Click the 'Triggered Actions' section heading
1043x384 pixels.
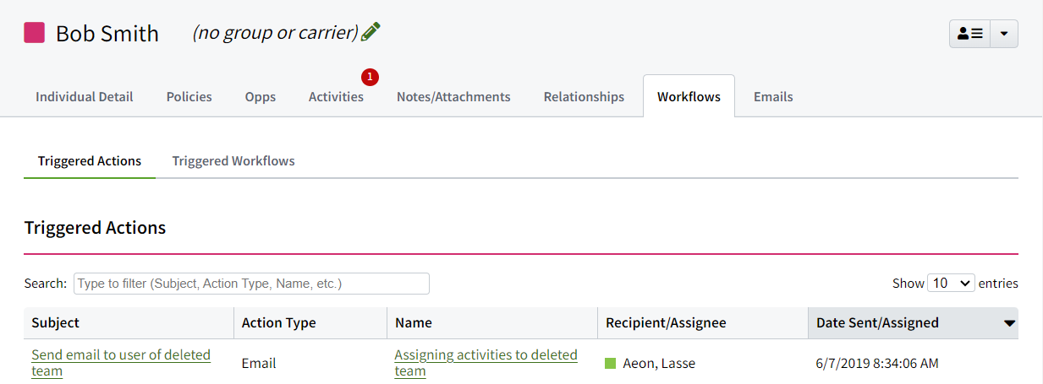tap(95, 228)
